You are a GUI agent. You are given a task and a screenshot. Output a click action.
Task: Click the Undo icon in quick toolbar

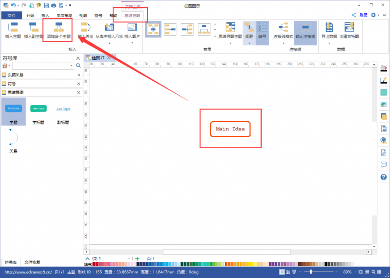coord(13,5)
